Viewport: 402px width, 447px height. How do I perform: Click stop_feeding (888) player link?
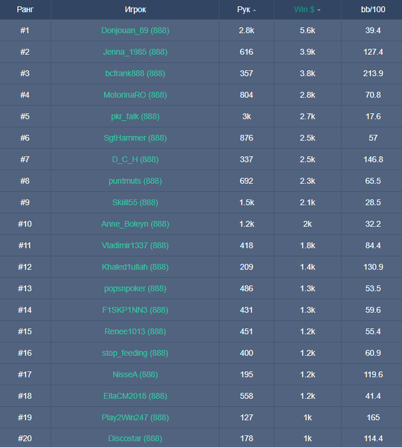click(135, 353)
